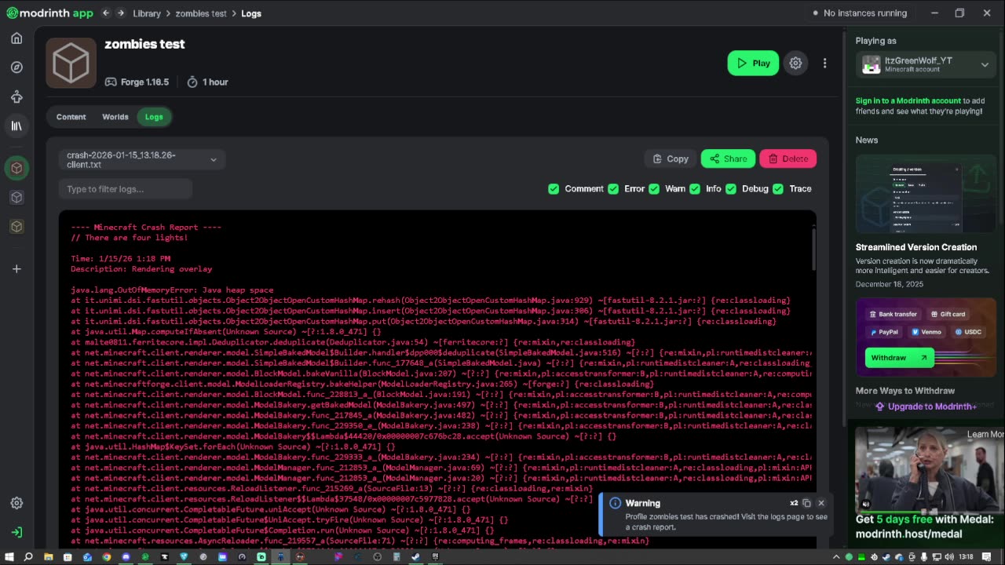The width and height of the screenshot is (1005, 565).
Task: Select the OutOfMemoryError Java heap space line
Action: [x=172, y=290]
